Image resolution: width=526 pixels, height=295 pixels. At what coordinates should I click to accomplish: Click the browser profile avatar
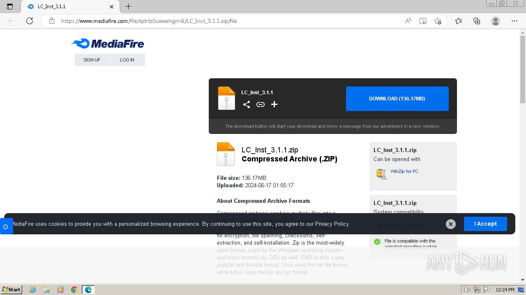point(496,21)
